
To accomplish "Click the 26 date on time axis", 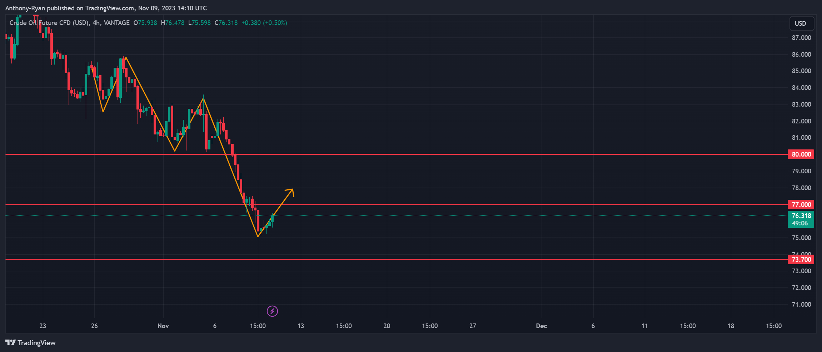I will click(94, 326).
